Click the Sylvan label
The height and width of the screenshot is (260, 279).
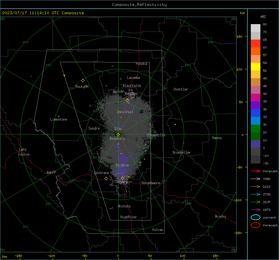point(118,91)
